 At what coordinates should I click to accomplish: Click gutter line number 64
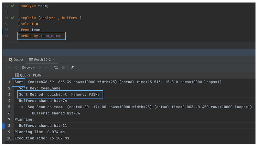point(7,36)
